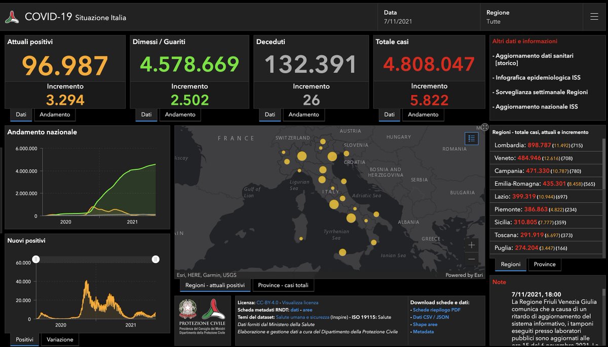Toggle the right panel to Province
This screenshot has width=608, height=347.
pyautogui.click(x=544, y=264)
